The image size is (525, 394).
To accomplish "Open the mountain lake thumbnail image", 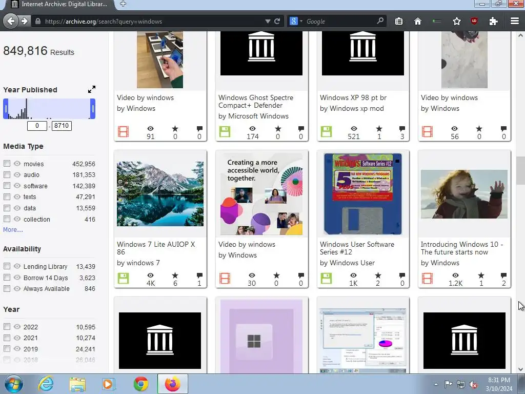I will click(x=160, y=193).
